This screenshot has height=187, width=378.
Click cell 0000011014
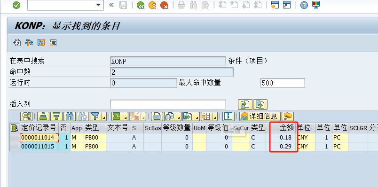[39, 138]
